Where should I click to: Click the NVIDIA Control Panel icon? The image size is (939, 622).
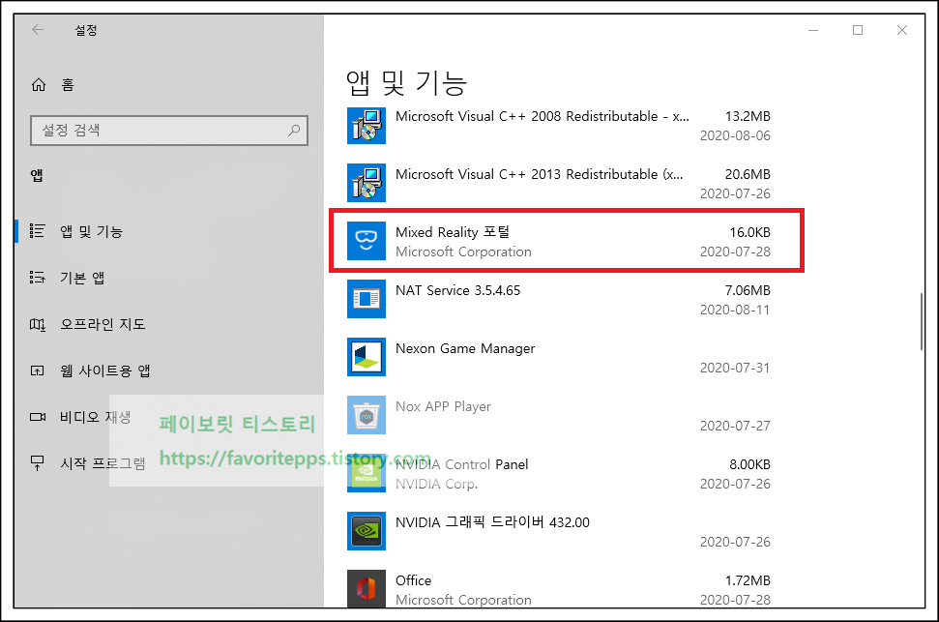[367, 473]
